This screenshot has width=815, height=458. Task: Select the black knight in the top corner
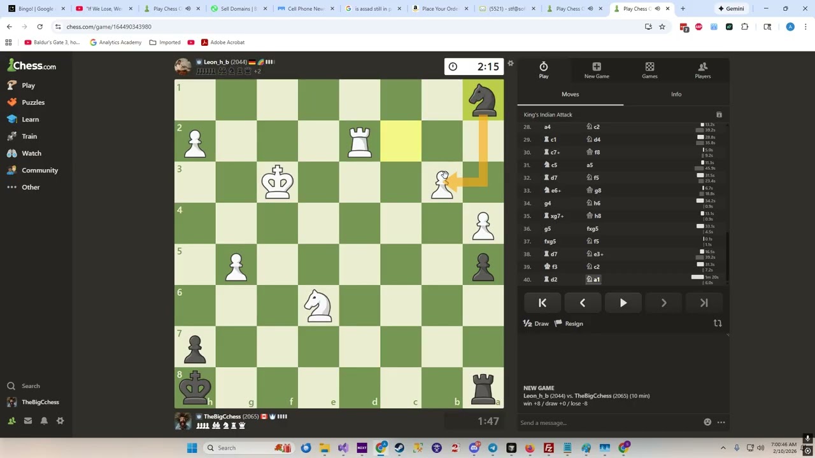tap(483, 100)
